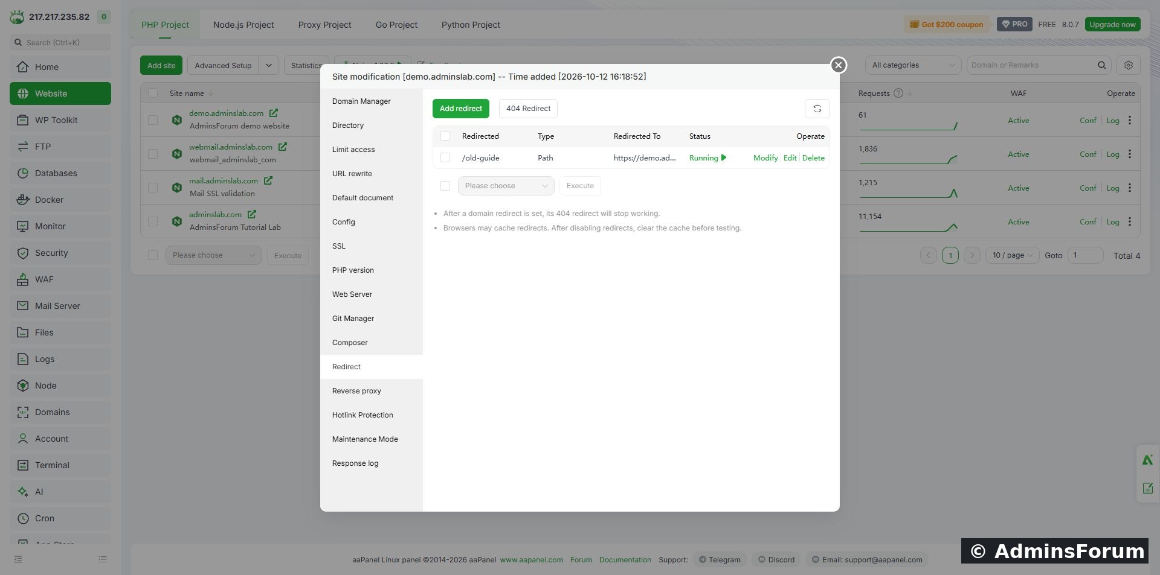Tick the /old-guide redirect checkbox
The image size is (1160, 575).
click(445, 157)
